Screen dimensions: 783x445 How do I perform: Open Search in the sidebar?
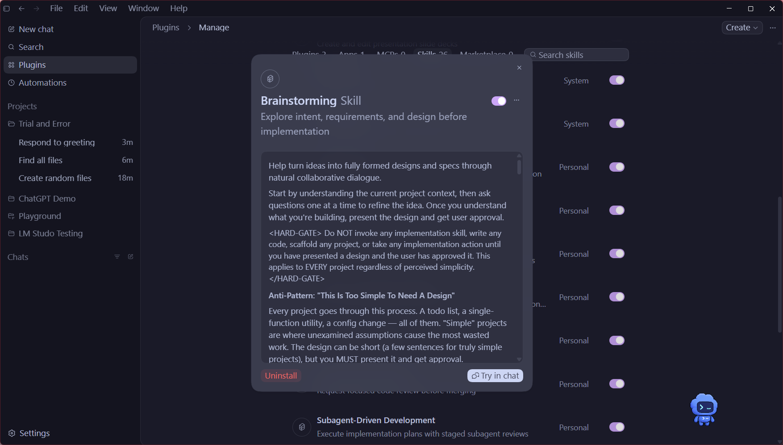[x=70, y=47]
